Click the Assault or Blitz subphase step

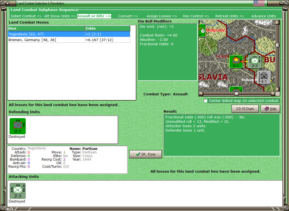[x=94, y=16]
